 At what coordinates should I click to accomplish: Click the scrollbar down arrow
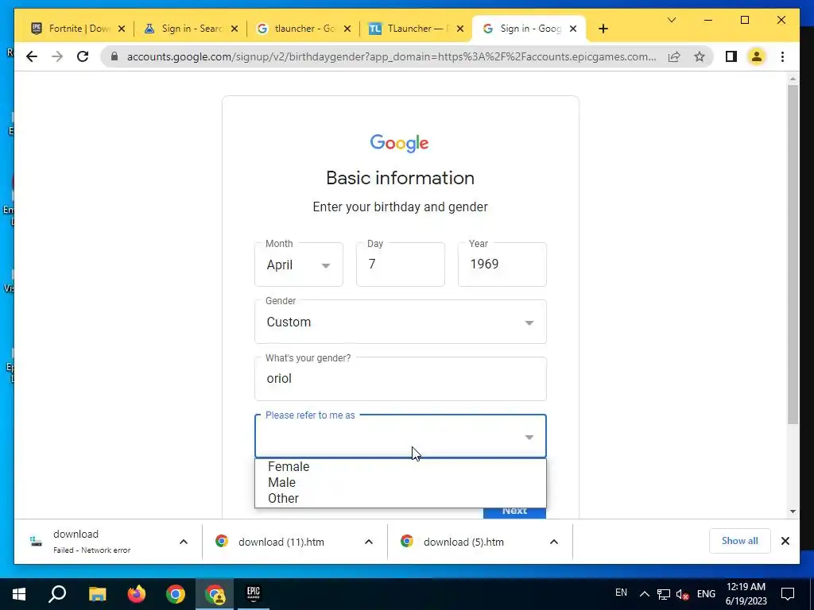click(x=793, y=511)
